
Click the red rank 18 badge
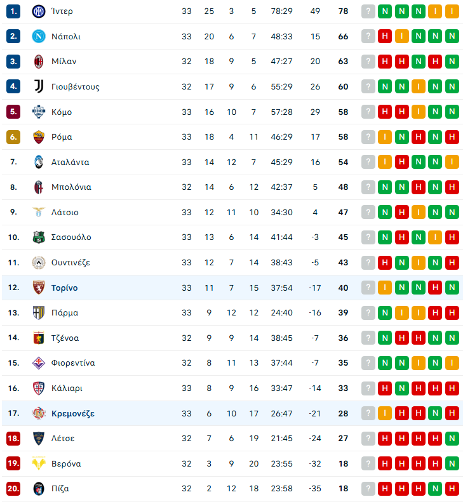(13, 439)
